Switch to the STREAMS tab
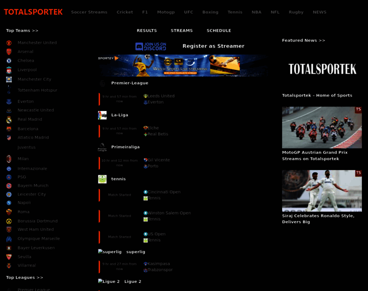 (x=182, y=31)
